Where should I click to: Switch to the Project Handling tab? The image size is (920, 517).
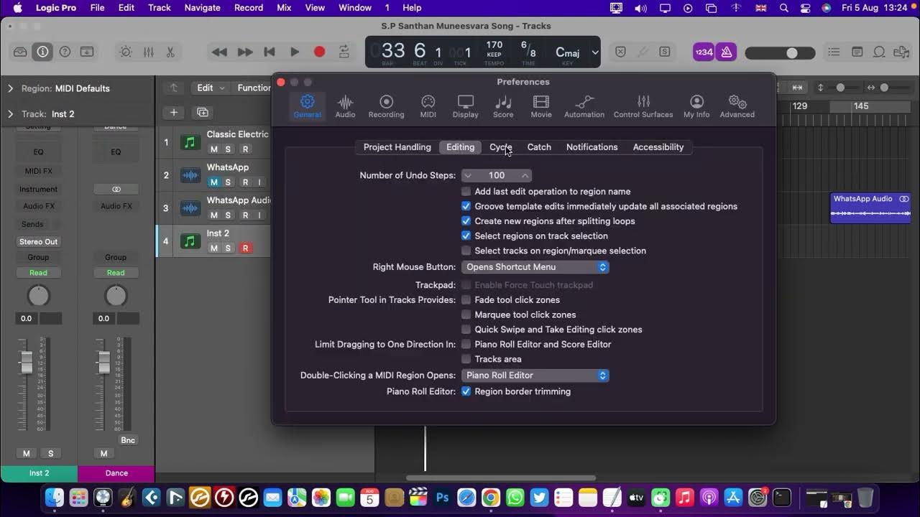(397, 146)
